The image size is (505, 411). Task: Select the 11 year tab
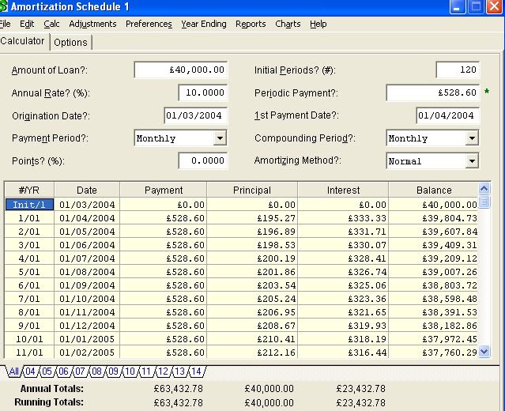point(146,371)
